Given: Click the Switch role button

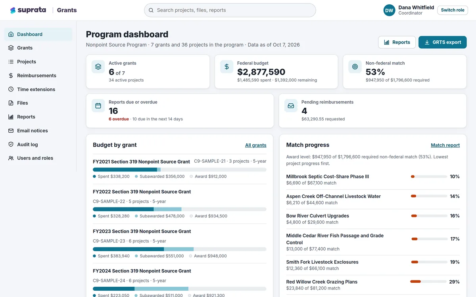Looking at the screenshot, I should point(453,10).
